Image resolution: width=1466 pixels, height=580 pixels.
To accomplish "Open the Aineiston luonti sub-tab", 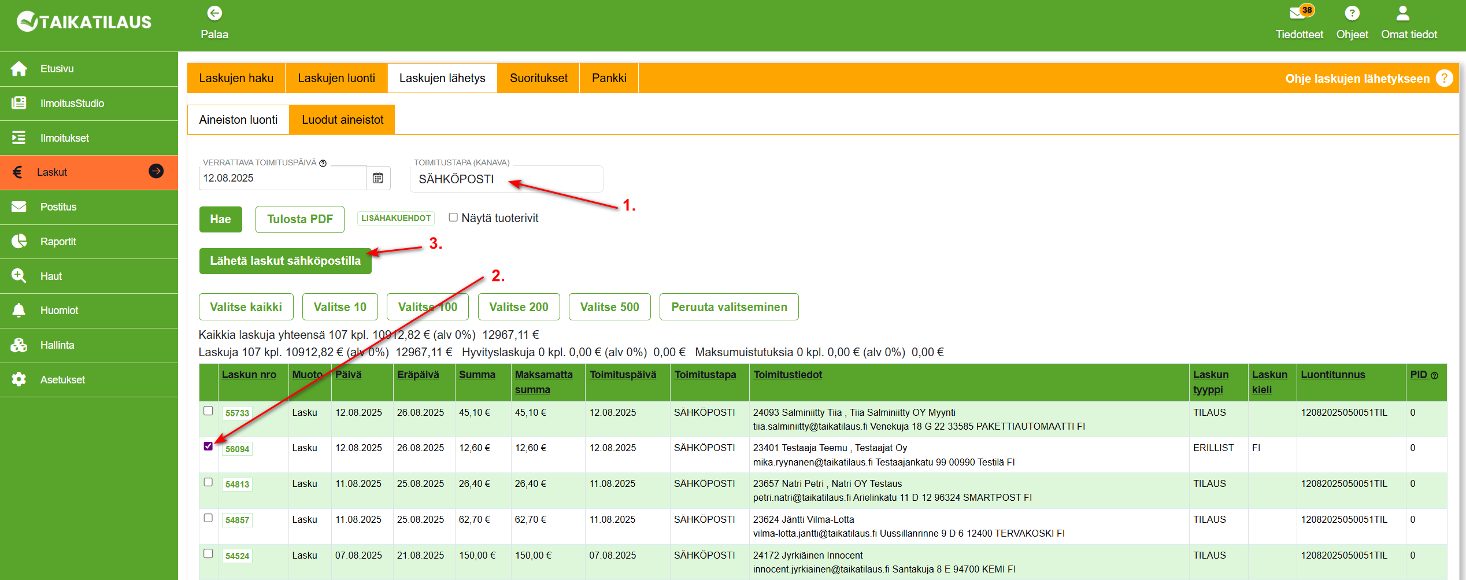I will (x=238, y=120).
